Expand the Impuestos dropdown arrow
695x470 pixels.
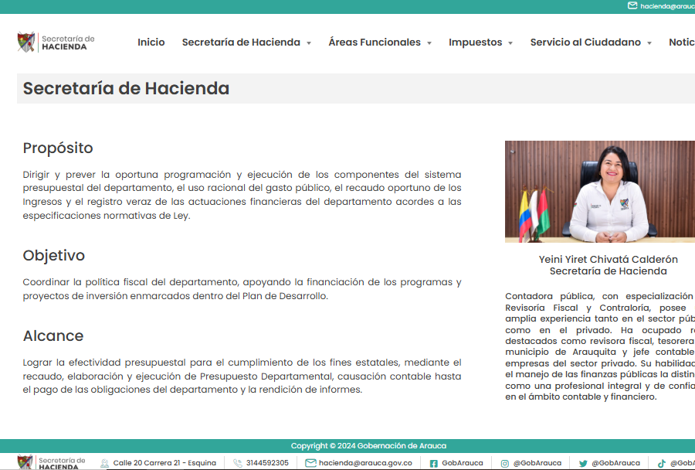point(510,43)
